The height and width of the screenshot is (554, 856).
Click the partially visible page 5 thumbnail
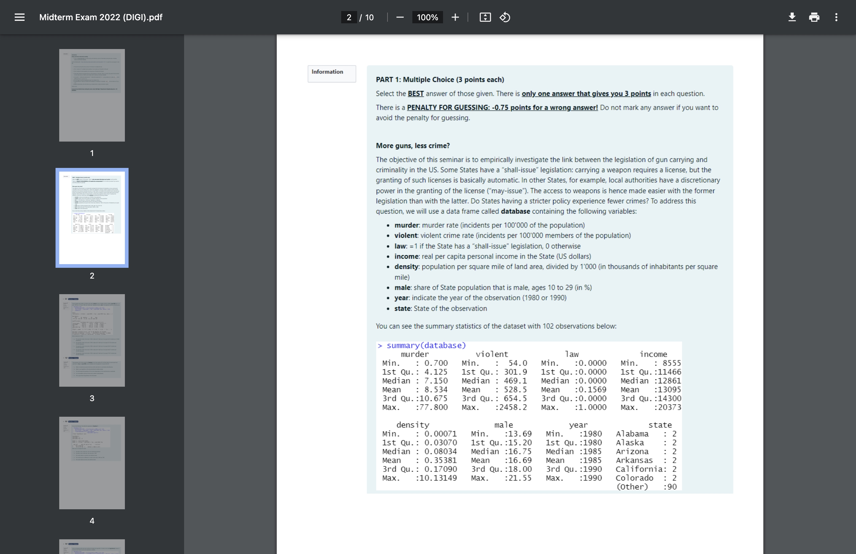click(x=92, y=546)
